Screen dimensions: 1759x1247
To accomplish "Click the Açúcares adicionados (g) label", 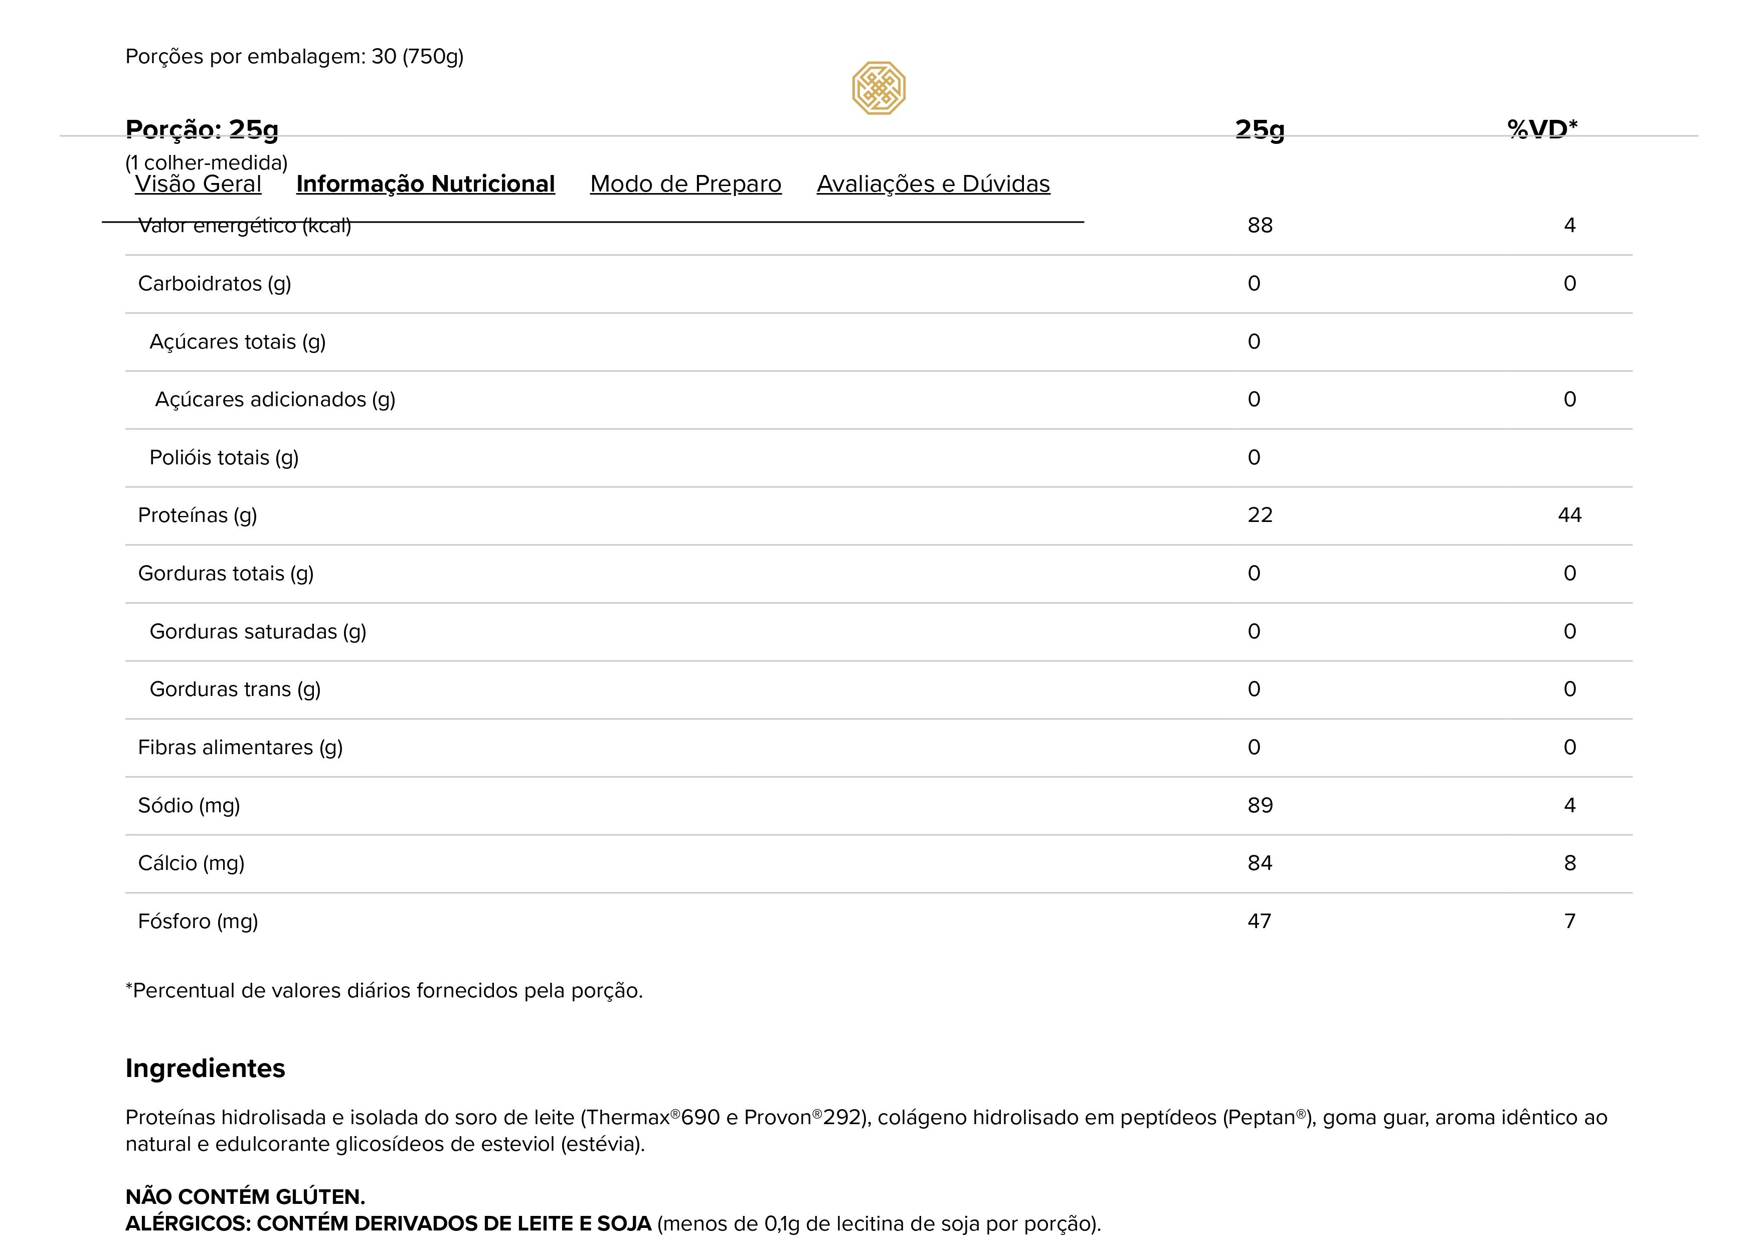I will (275, 399).
